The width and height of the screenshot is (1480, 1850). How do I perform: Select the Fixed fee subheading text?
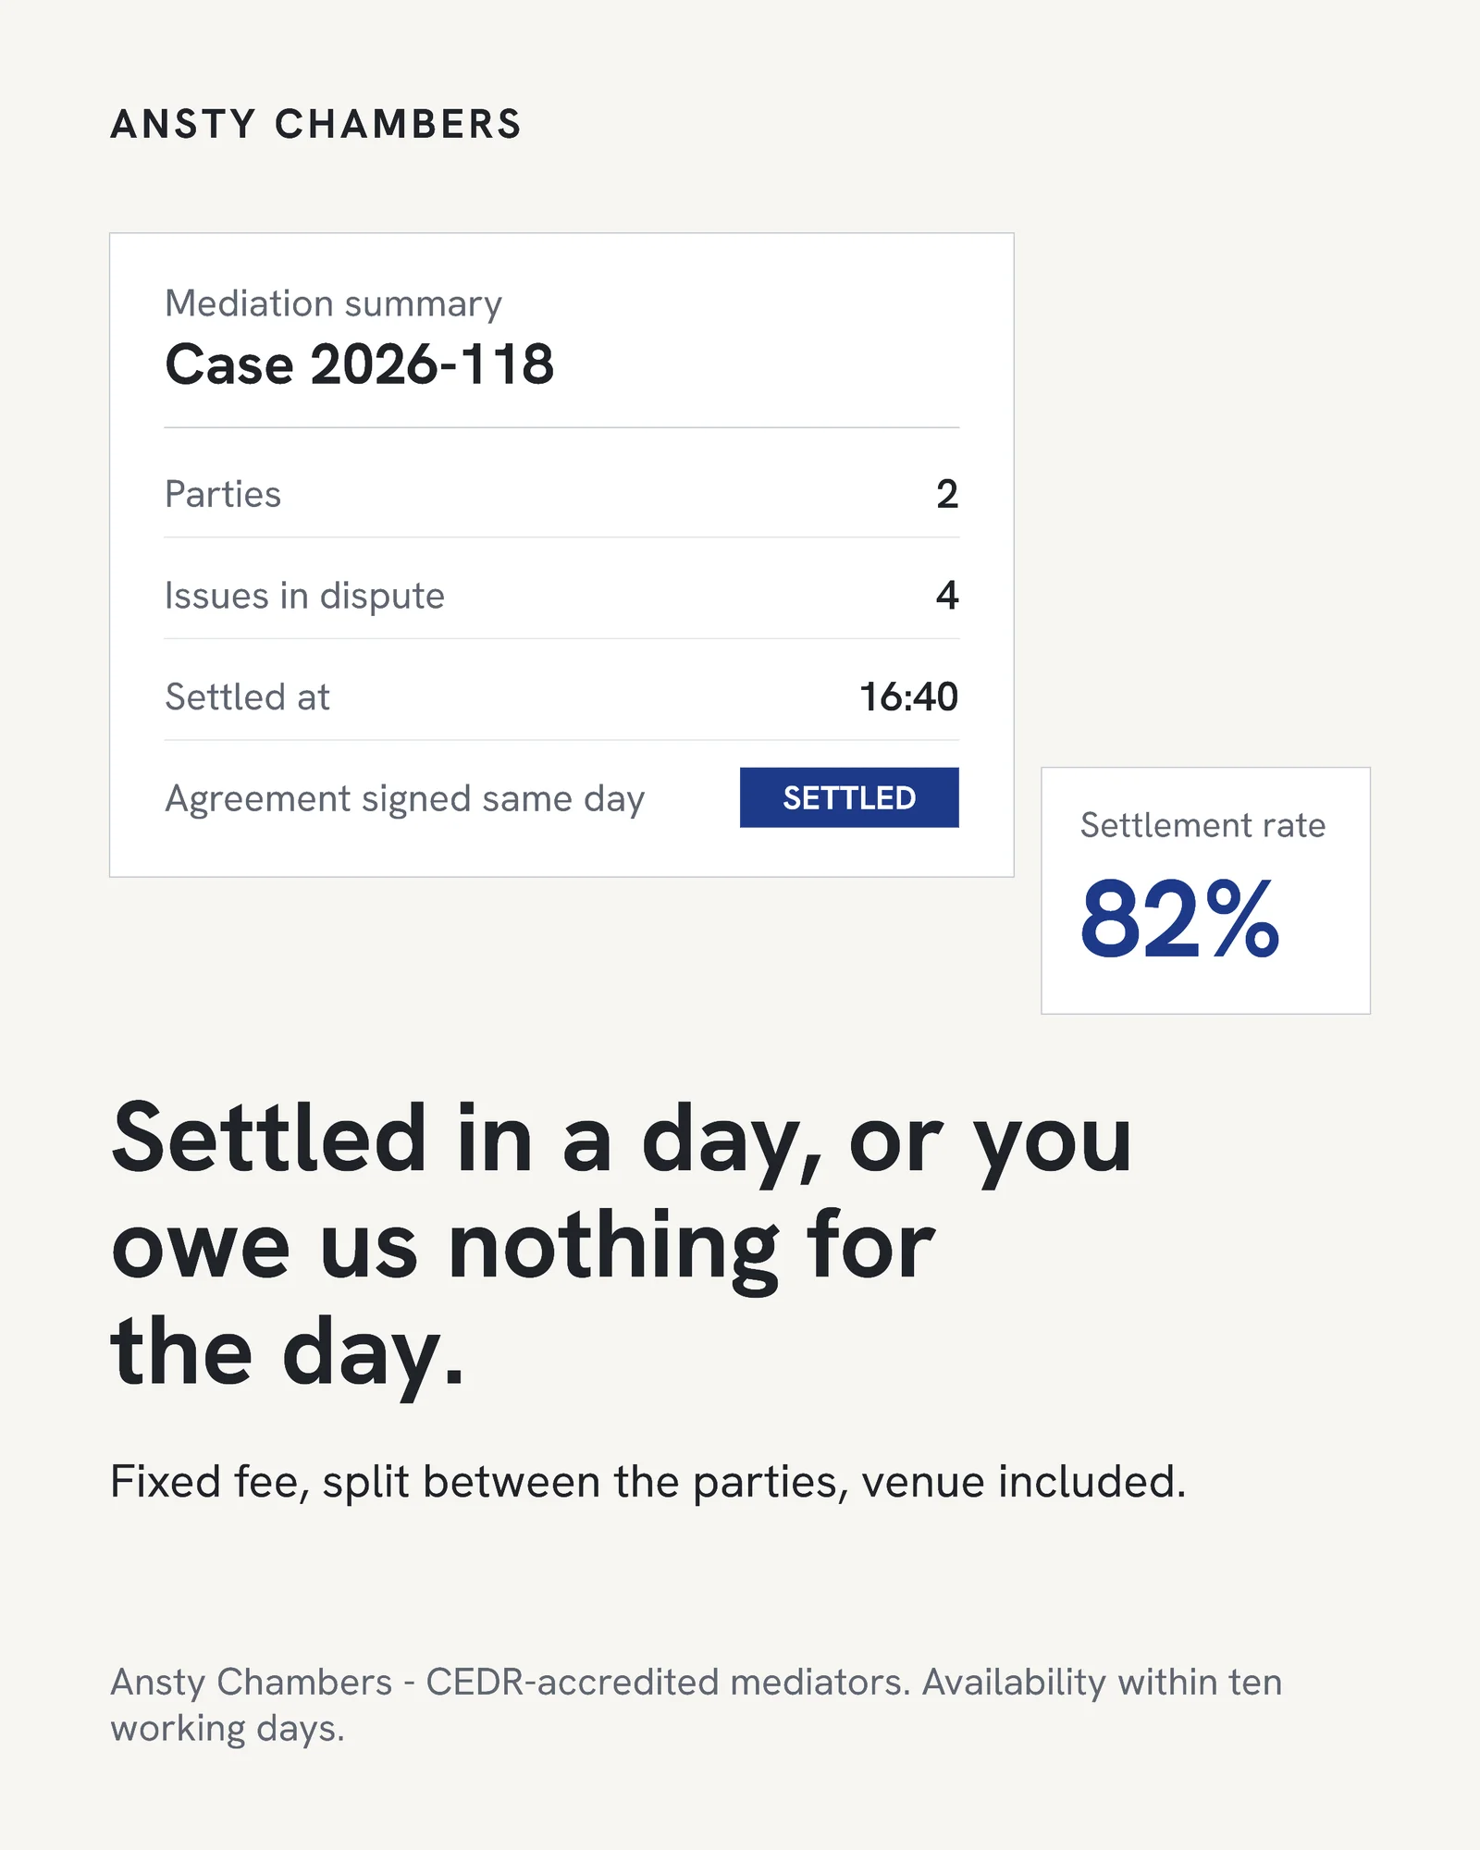coord(647,1482)
